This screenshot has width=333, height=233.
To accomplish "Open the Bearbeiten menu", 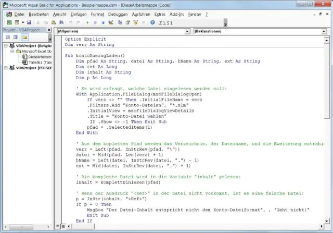I will (39, 14).
